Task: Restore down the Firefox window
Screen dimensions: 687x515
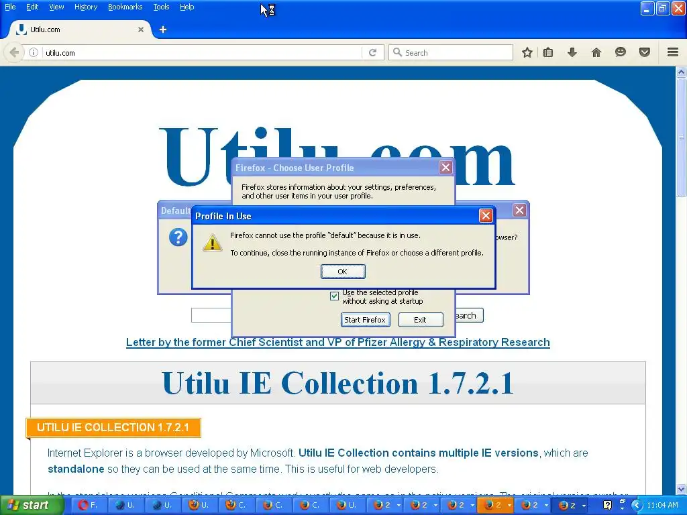Action: coord(663,8)
